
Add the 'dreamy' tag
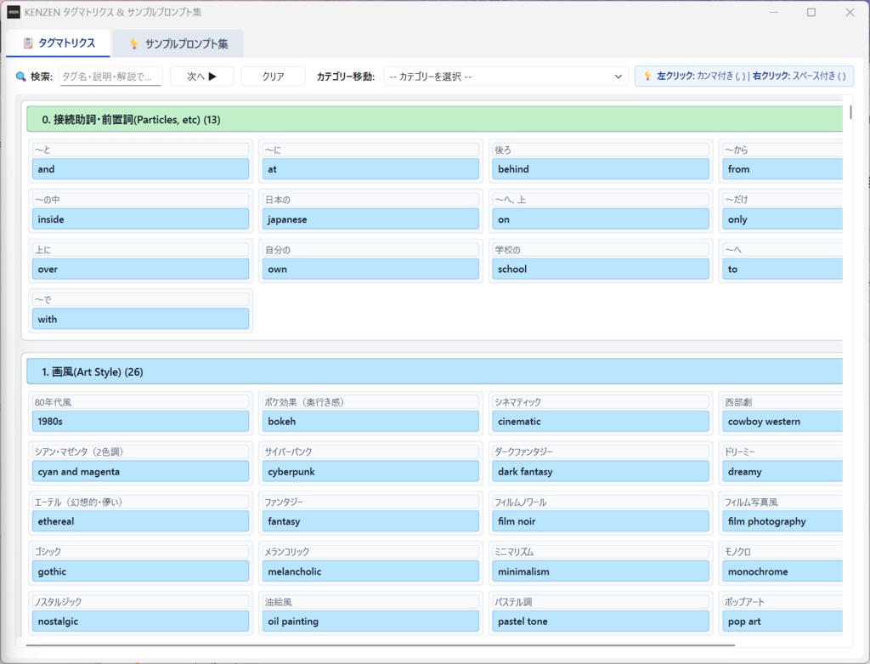[x=782, y=471]
